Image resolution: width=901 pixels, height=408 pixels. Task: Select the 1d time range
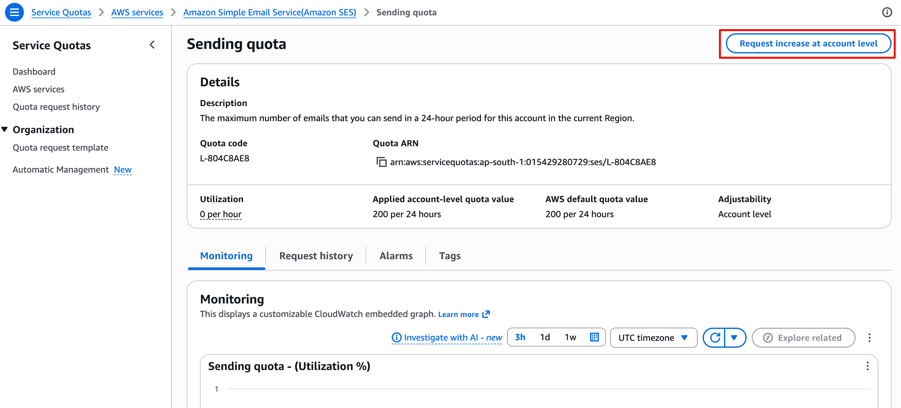pyautogui.click(x=545, y=337)
